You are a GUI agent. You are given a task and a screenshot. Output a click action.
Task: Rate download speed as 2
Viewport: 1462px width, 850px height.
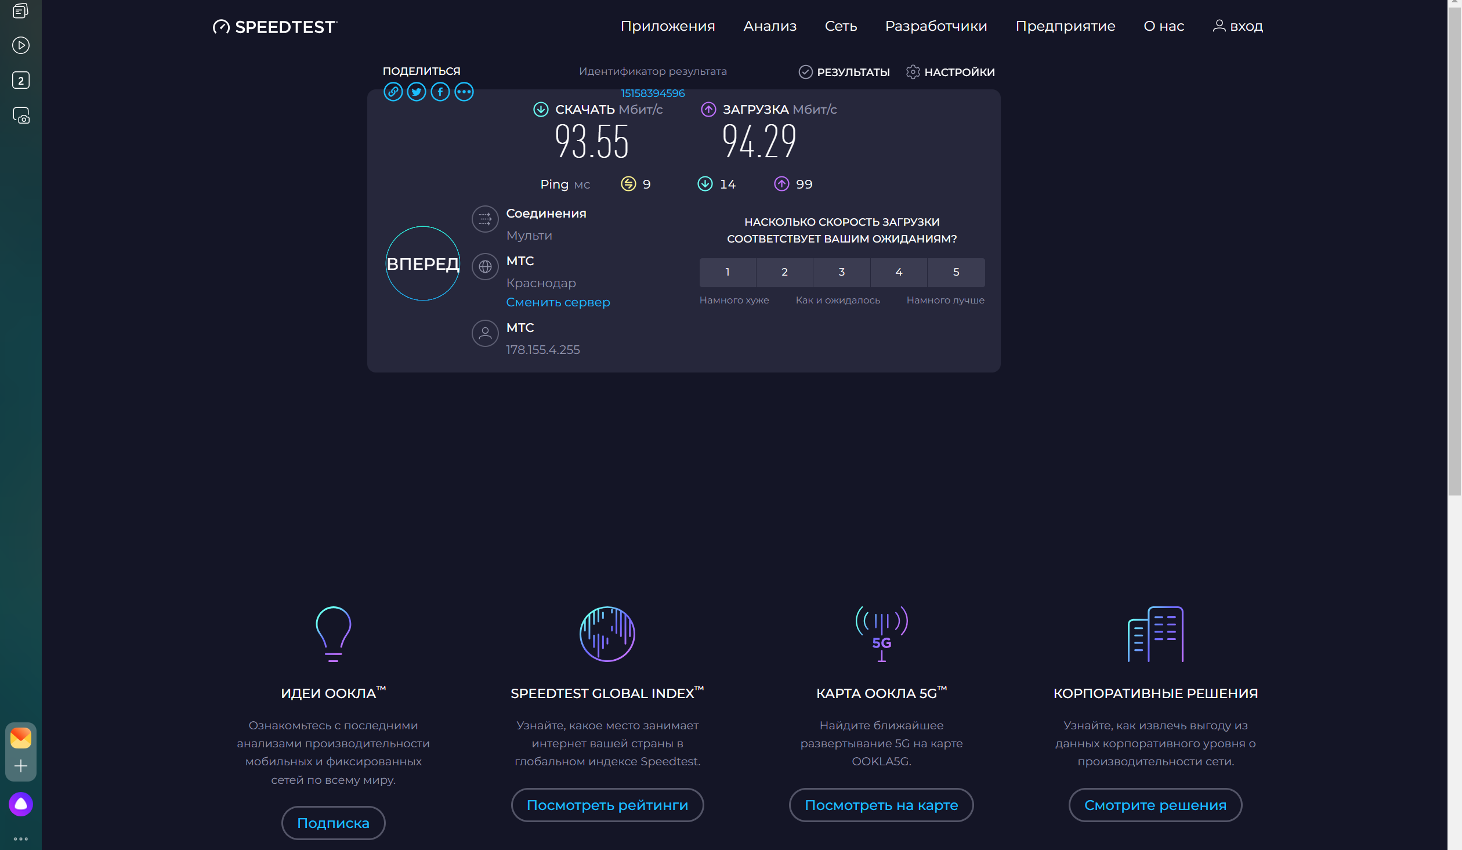tap(784, 272)
